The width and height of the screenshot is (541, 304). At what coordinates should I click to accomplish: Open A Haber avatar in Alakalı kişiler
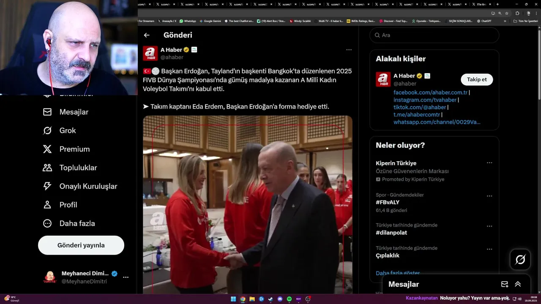click(383, 79)
